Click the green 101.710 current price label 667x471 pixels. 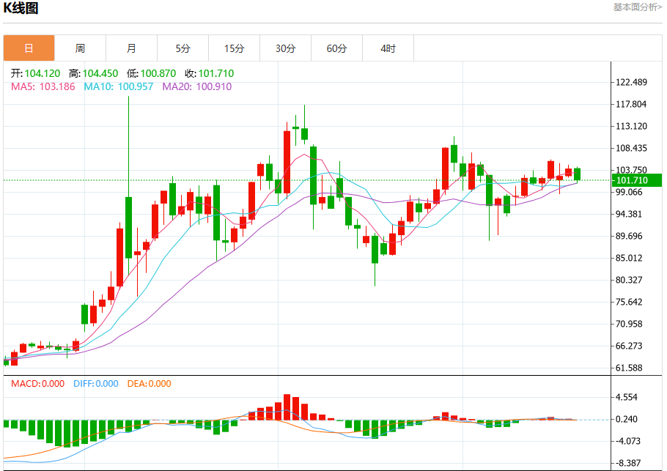point(637,180)
